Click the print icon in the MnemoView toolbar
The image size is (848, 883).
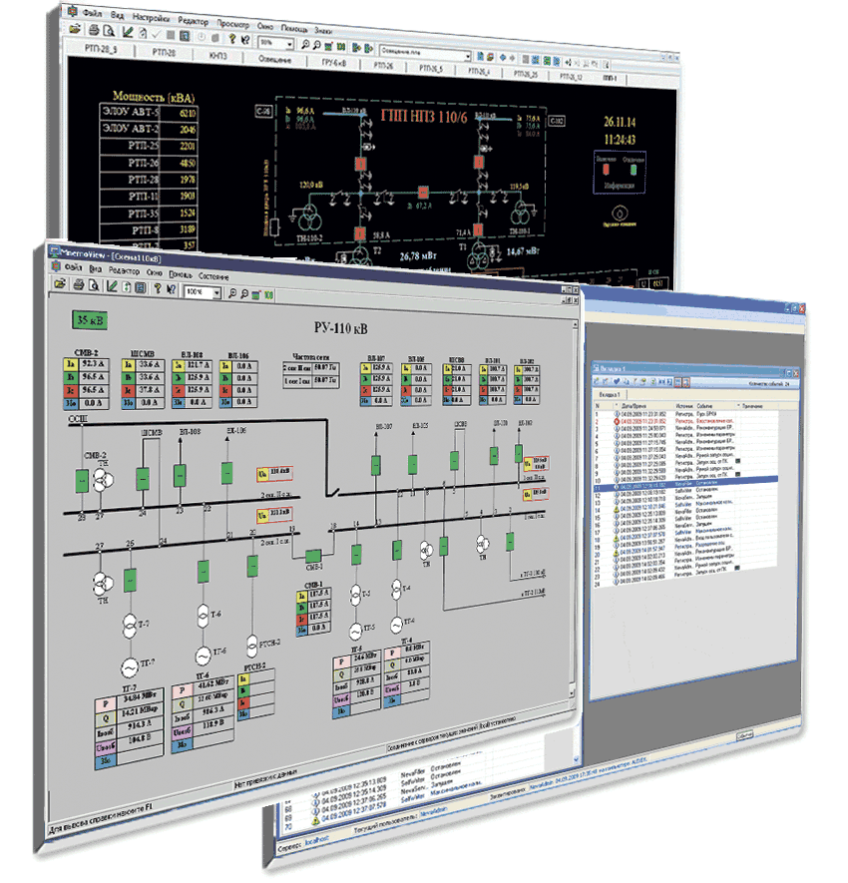[78, 285]
